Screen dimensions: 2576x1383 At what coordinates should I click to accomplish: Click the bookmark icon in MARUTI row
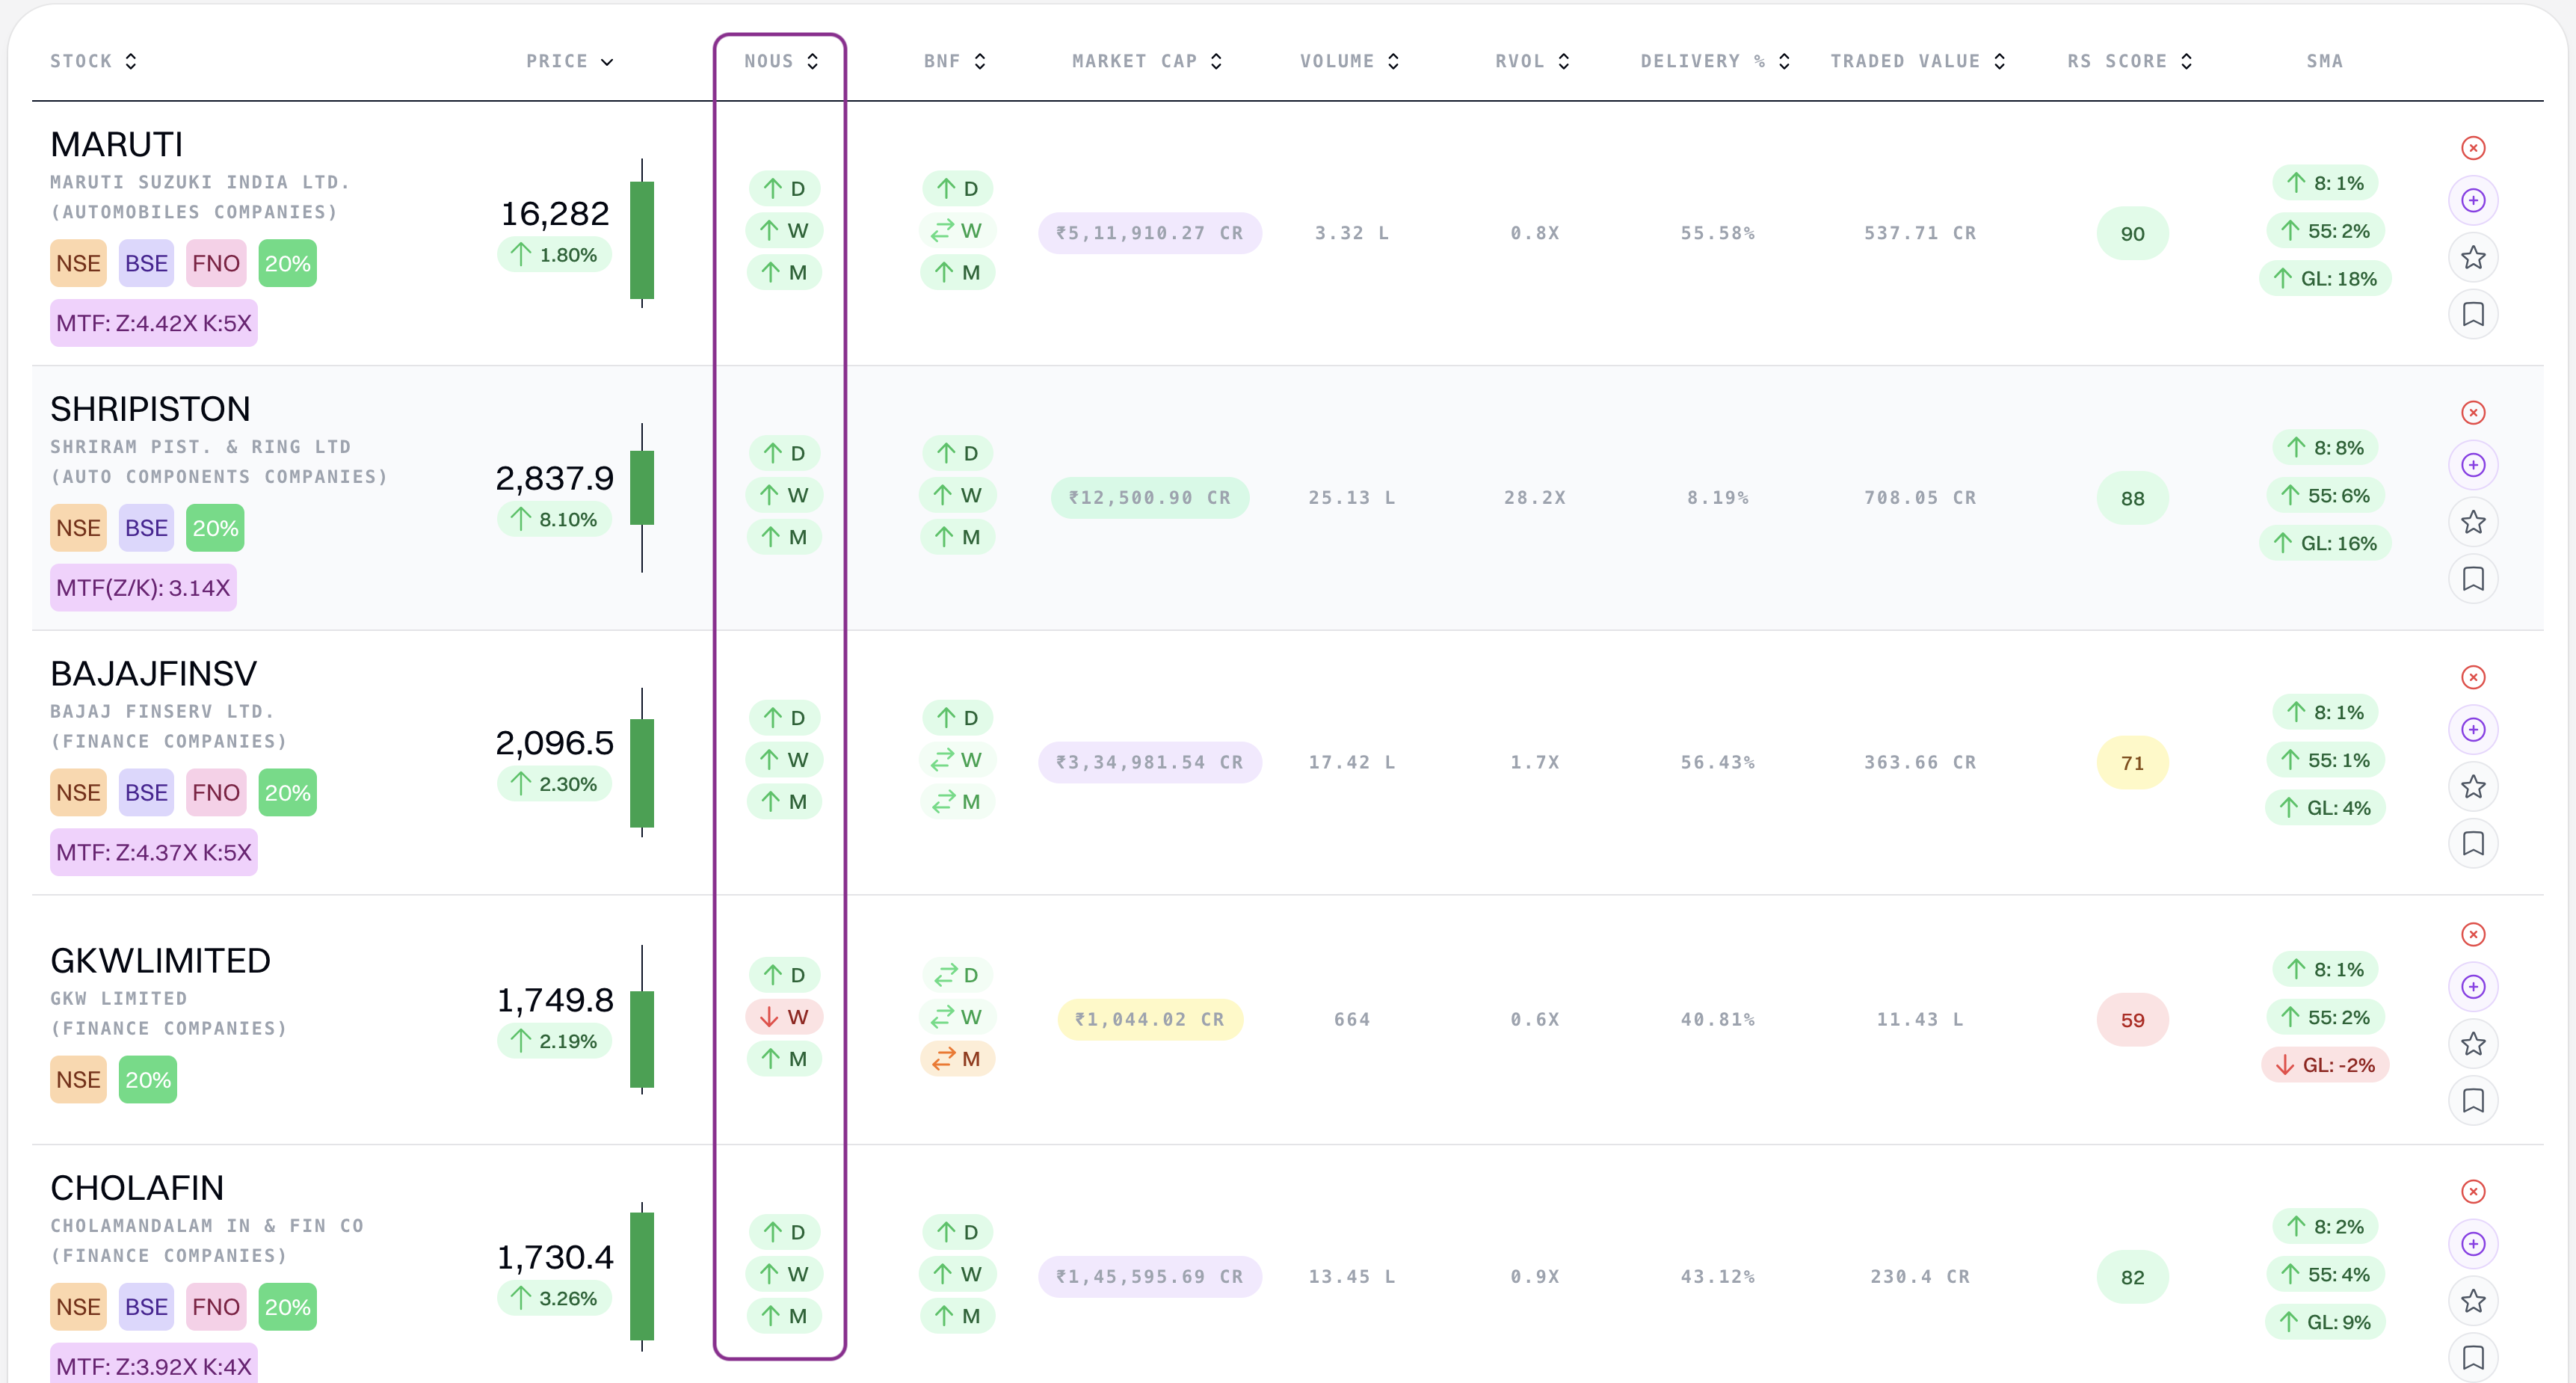click(x=2472, y=315)
